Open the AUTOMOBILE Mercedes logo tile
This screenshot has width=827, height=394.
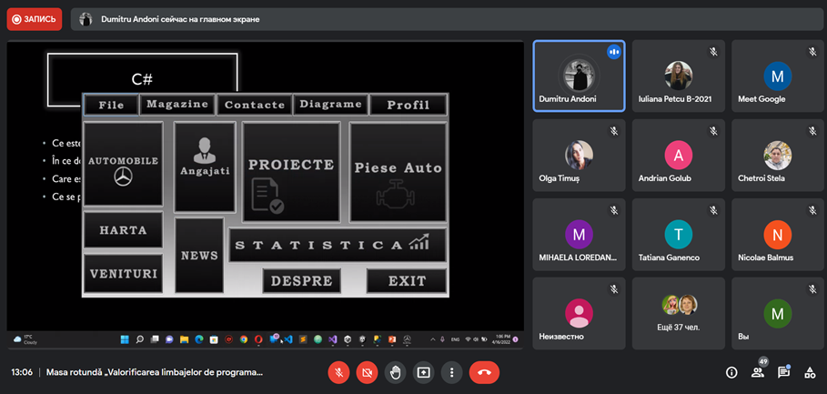(x=123, y=165)
